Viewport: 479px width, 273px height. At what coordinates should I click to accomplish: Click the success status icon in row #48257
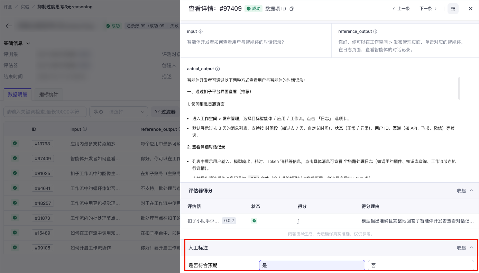[15, 203]
